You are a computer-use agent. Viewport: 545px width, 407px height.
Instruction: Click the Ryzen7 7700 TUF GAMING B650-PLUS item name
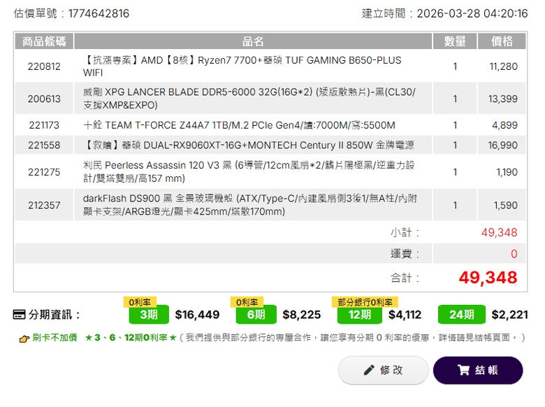pyautogui.click(x=242, y=66)
